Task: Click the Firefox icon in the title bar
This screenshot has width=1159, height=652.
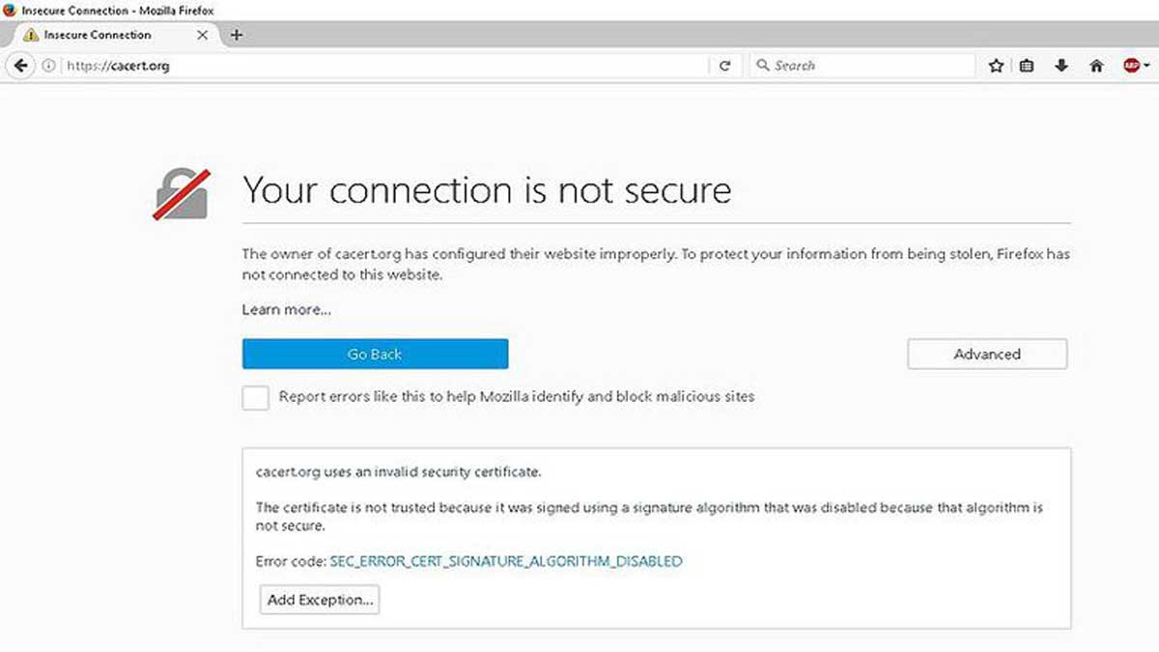Action: (x=10, y=10)
